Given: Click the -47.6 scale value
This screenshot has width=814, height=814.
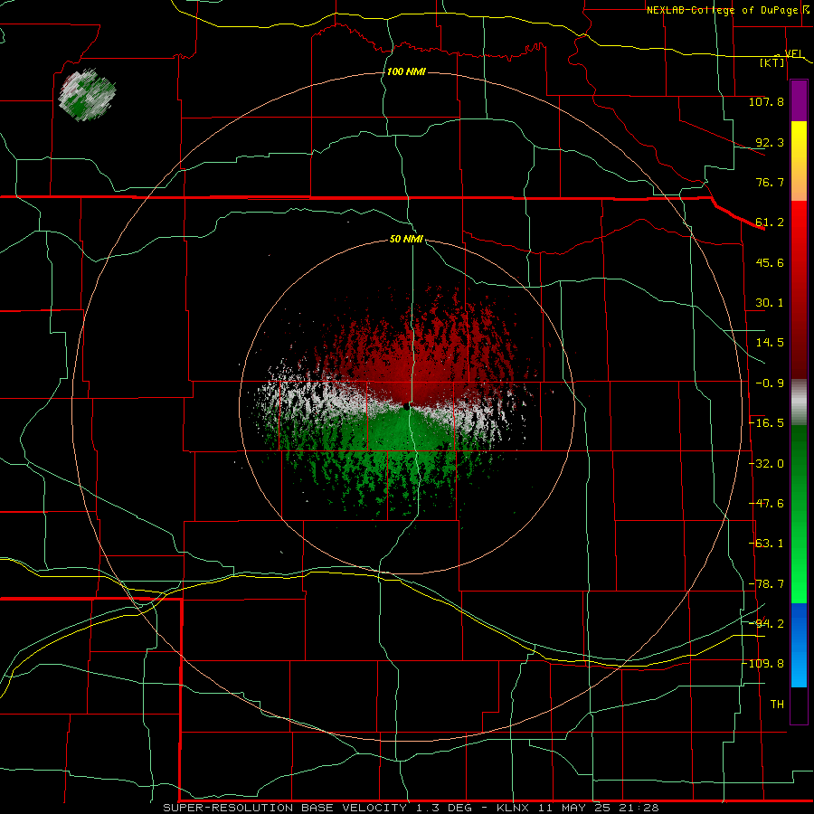Looking at the screenshot, I should [766, 504].
